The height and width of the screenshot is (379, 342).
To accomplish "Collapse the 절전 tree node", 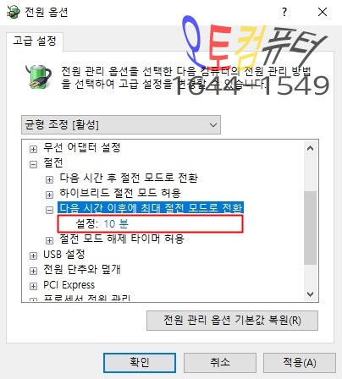I will [33, 164].
